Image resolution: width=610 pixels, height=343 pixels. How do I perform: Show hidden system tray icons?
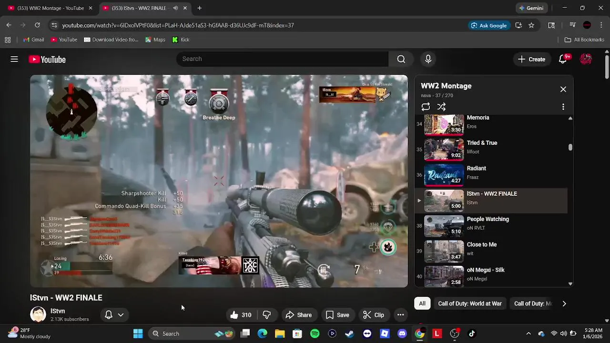coord(528,333)
